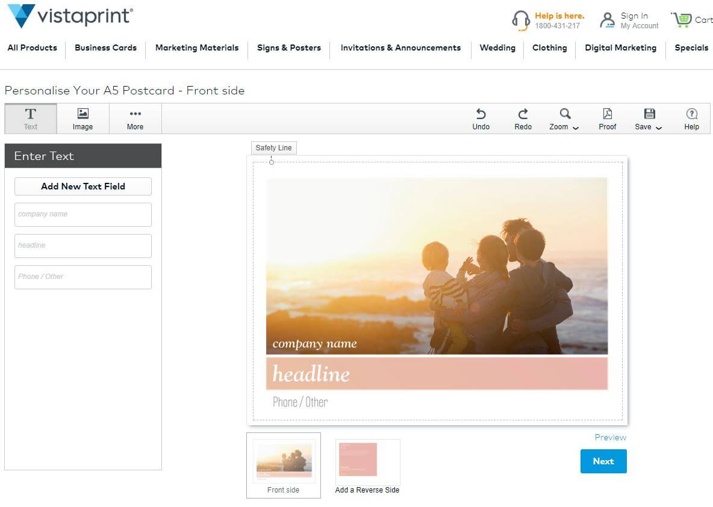This screenshot has height=507, width=713.
Task: Open editor Help
Action: click(692, 119)
